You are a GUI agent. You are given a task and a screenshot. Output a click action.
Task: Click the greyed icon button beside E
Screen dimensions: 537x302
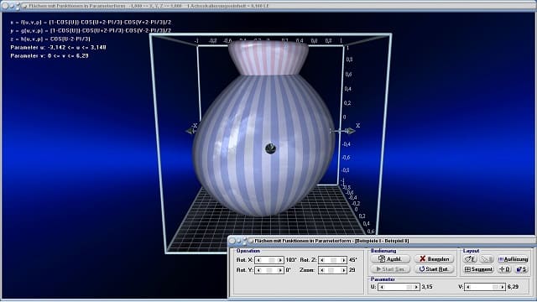coord(487,259)
